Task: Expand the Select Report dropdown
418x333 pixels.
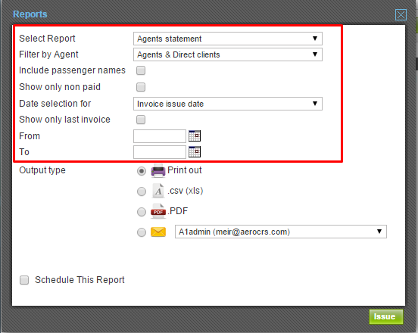Action: [x=228, y=39]
